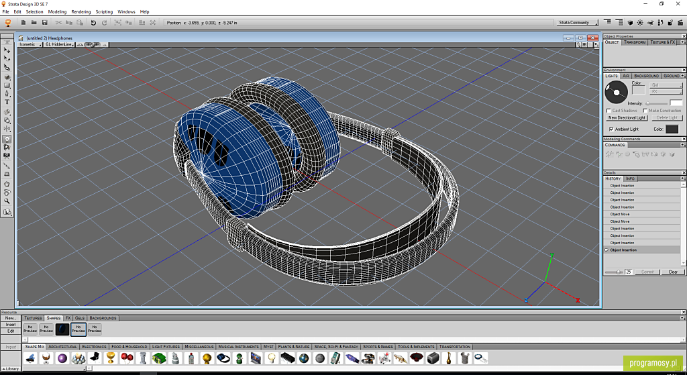Click the Insert resource button
This screenshot has height=375, width=687.
click(x=11, y=325)
